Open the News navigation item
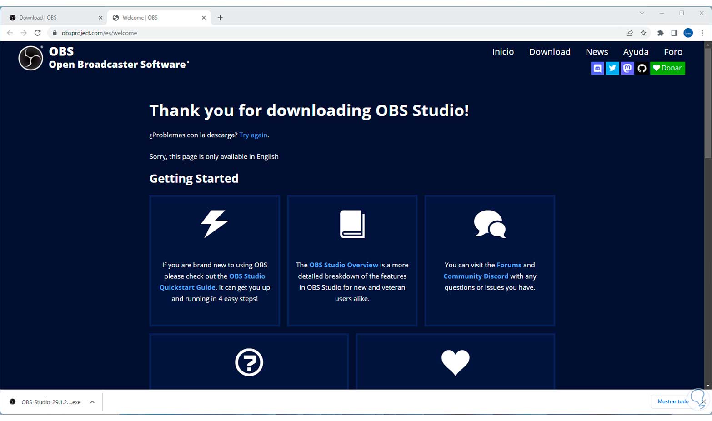Screen dimensions: 712x421 [597, 52]
